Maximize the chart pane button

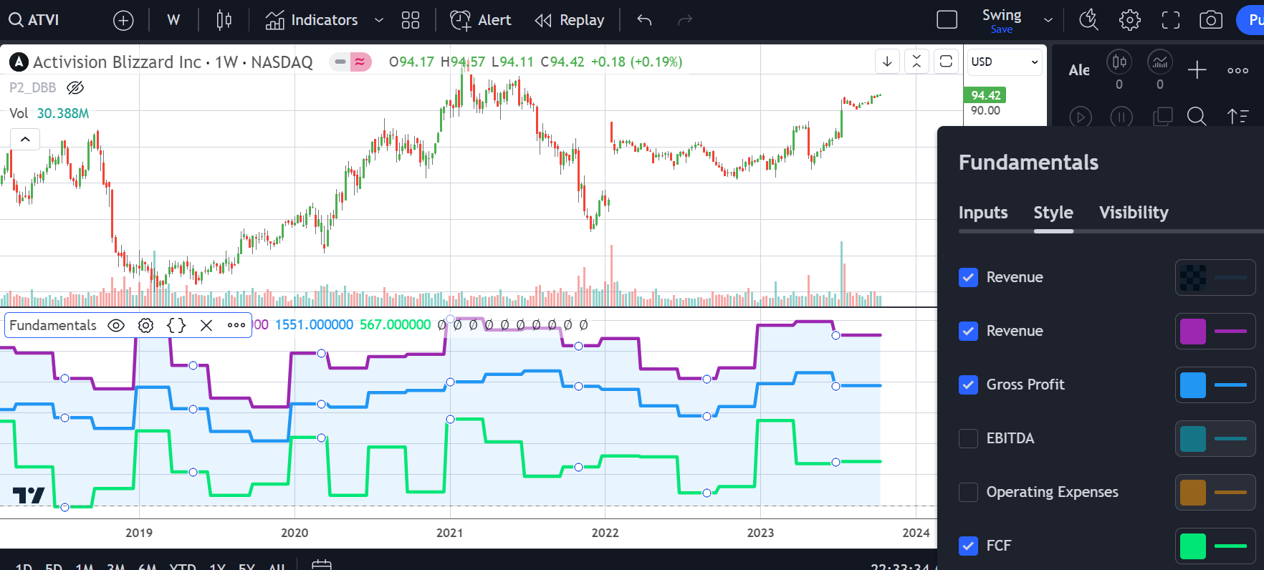pos(946,62)
